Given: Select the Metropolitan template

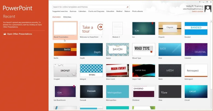Looking at the screenshot, I should click(x=117, y=91).
